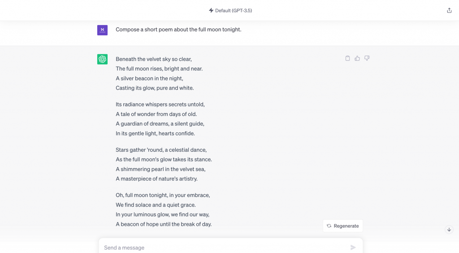The height and width of the screenshot is (253, 459).
Task: Click the send message arrow icon
Action: point(353,247)
